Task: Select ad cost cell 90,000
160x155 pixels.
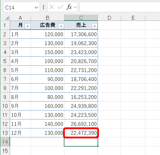Action: click(x=48, y=79)
